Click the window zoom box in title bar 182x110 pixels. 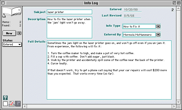click(174, 3)
